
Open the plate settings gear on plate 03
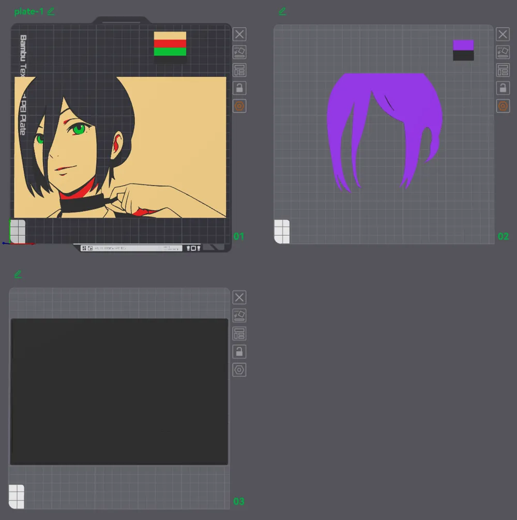(x=239, y=370)
